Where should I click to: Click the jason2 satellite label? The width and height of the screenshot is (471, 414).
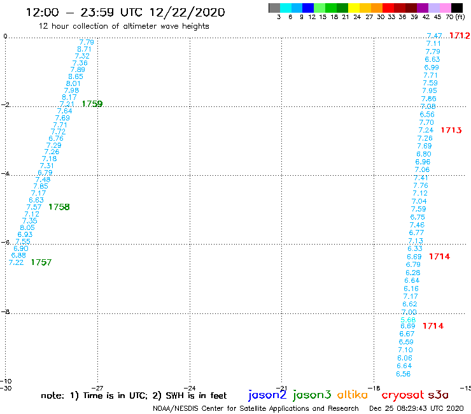[x=267, y=395]
